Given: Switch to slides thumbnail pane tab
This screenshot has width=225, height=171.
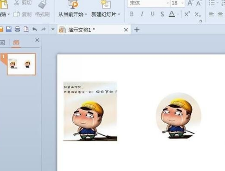Looking at the screenshot, I should tap(16, 43).
